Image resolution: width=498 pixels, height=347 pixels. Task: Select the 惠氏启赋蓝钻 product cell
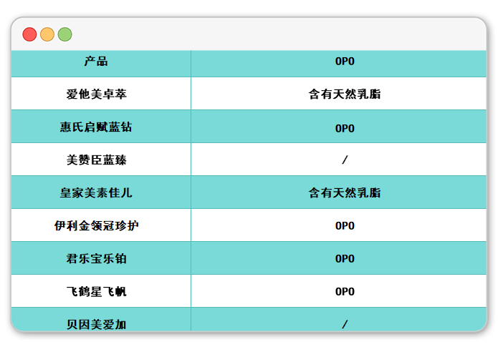(x=101, y=127)
